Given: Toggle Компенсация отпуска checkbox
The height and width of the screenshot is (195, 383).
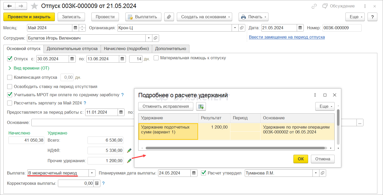Looking at the screenshot, I should coord(10,77).
